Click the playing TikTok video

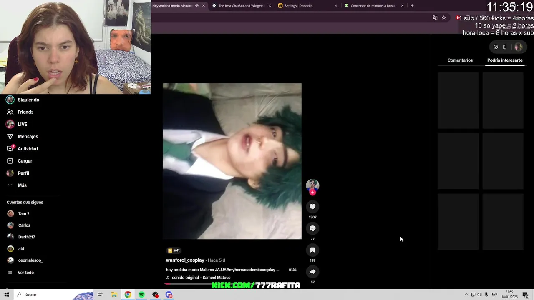pyautogui.click(x=232, y=161)
